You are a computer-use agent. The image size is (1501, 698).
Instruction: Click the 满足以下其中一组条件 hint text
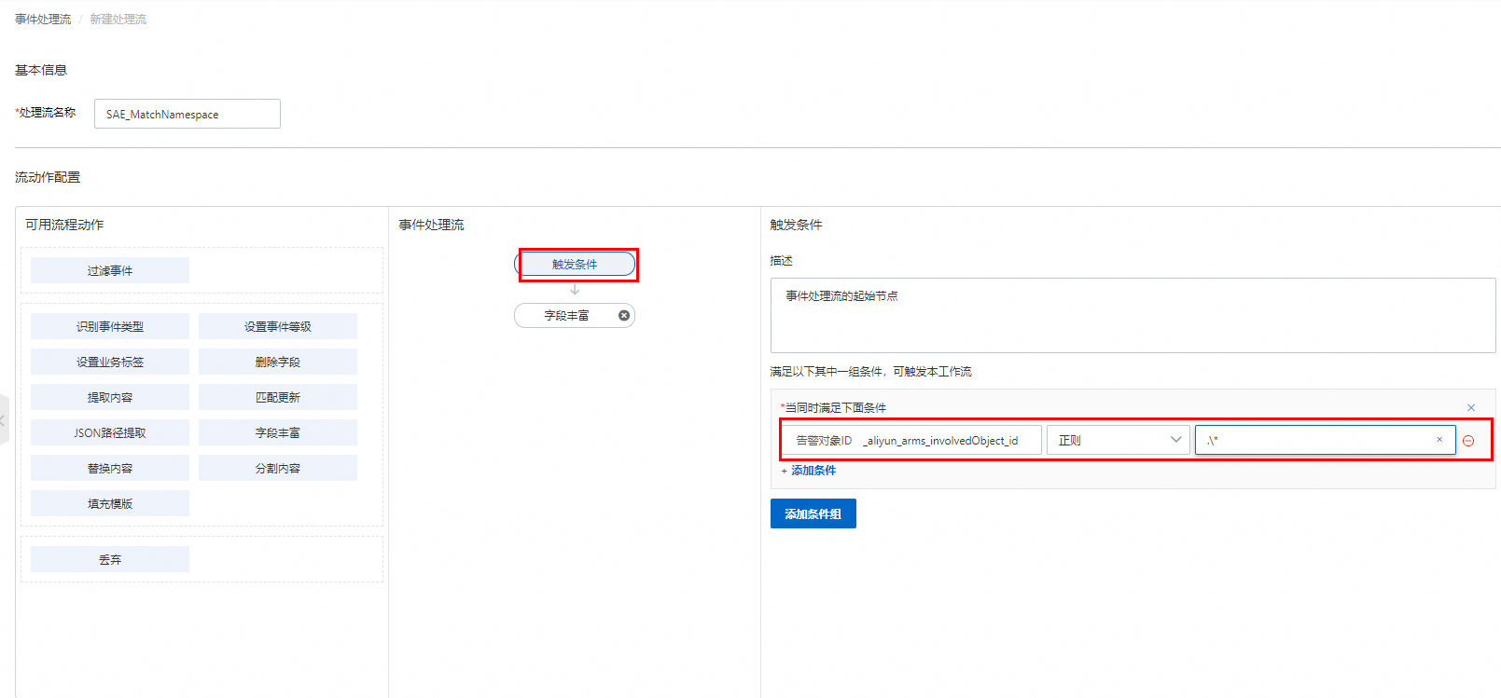[x=870, y=372]
